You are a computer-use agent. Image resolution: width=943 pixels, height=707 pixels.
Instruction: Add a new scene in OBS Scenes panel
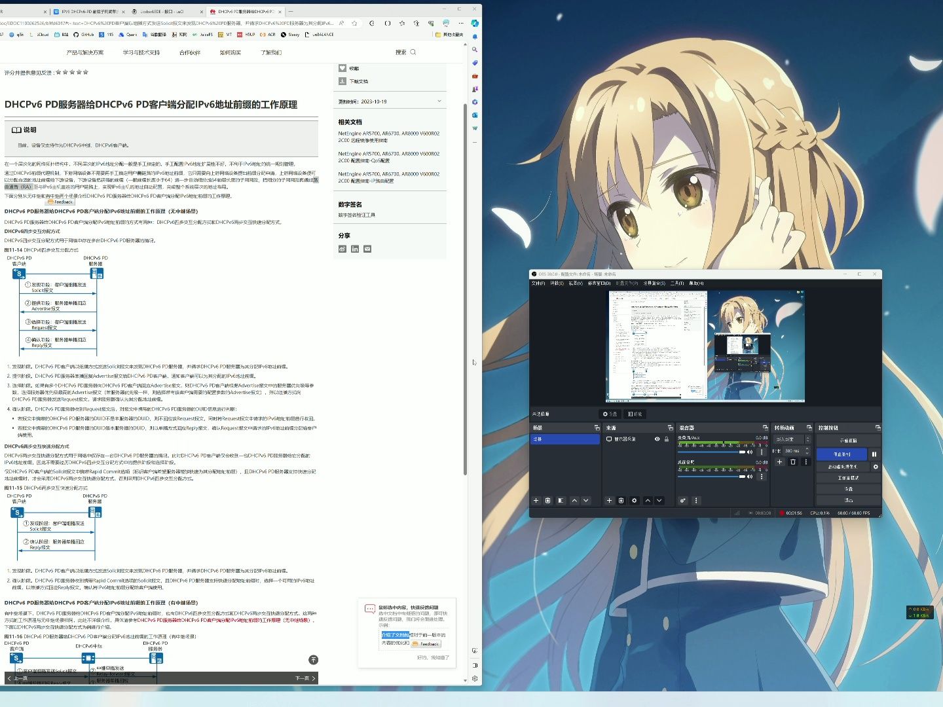click(x=536, y=500)
